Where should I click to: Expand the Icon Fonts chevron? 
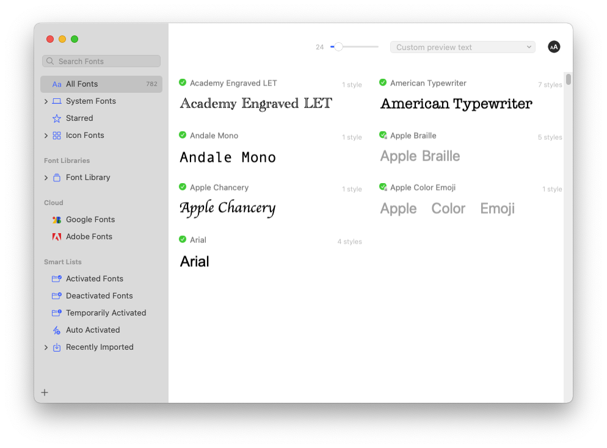point(46,135)
